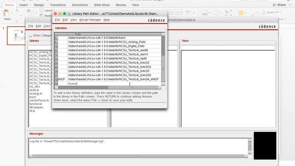
Task: Open the Layout dropdown in PowerPoint ribbon
Action: [50, 10]
